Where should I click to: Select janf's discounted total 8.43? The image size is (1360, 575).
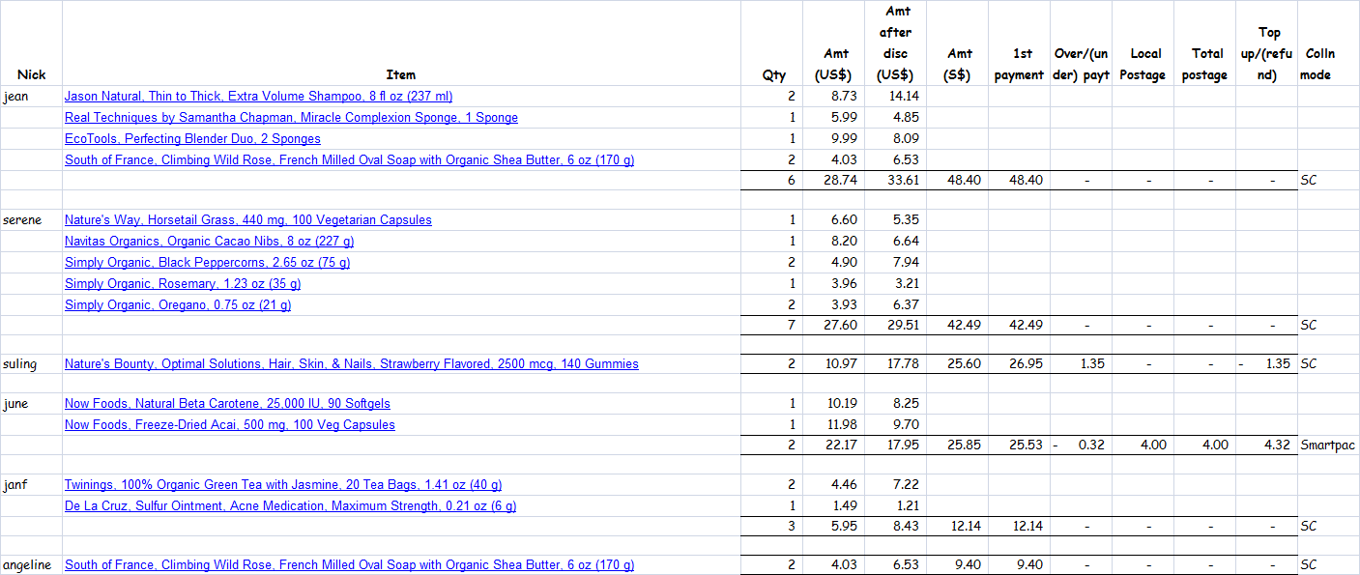click(895, 527)
